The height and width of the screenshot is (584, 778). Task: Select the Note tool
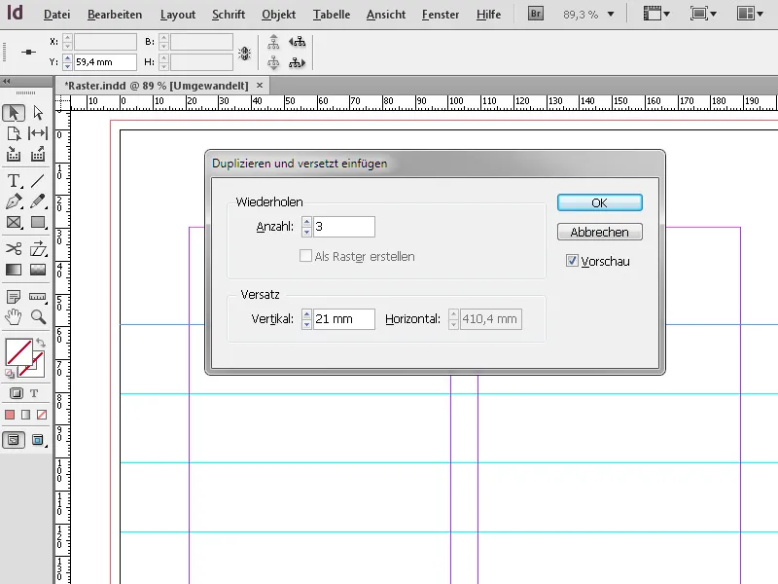(14, 297)
